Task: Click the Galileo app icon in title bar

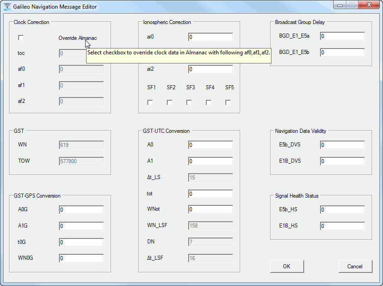Action: tap(7, 7)
